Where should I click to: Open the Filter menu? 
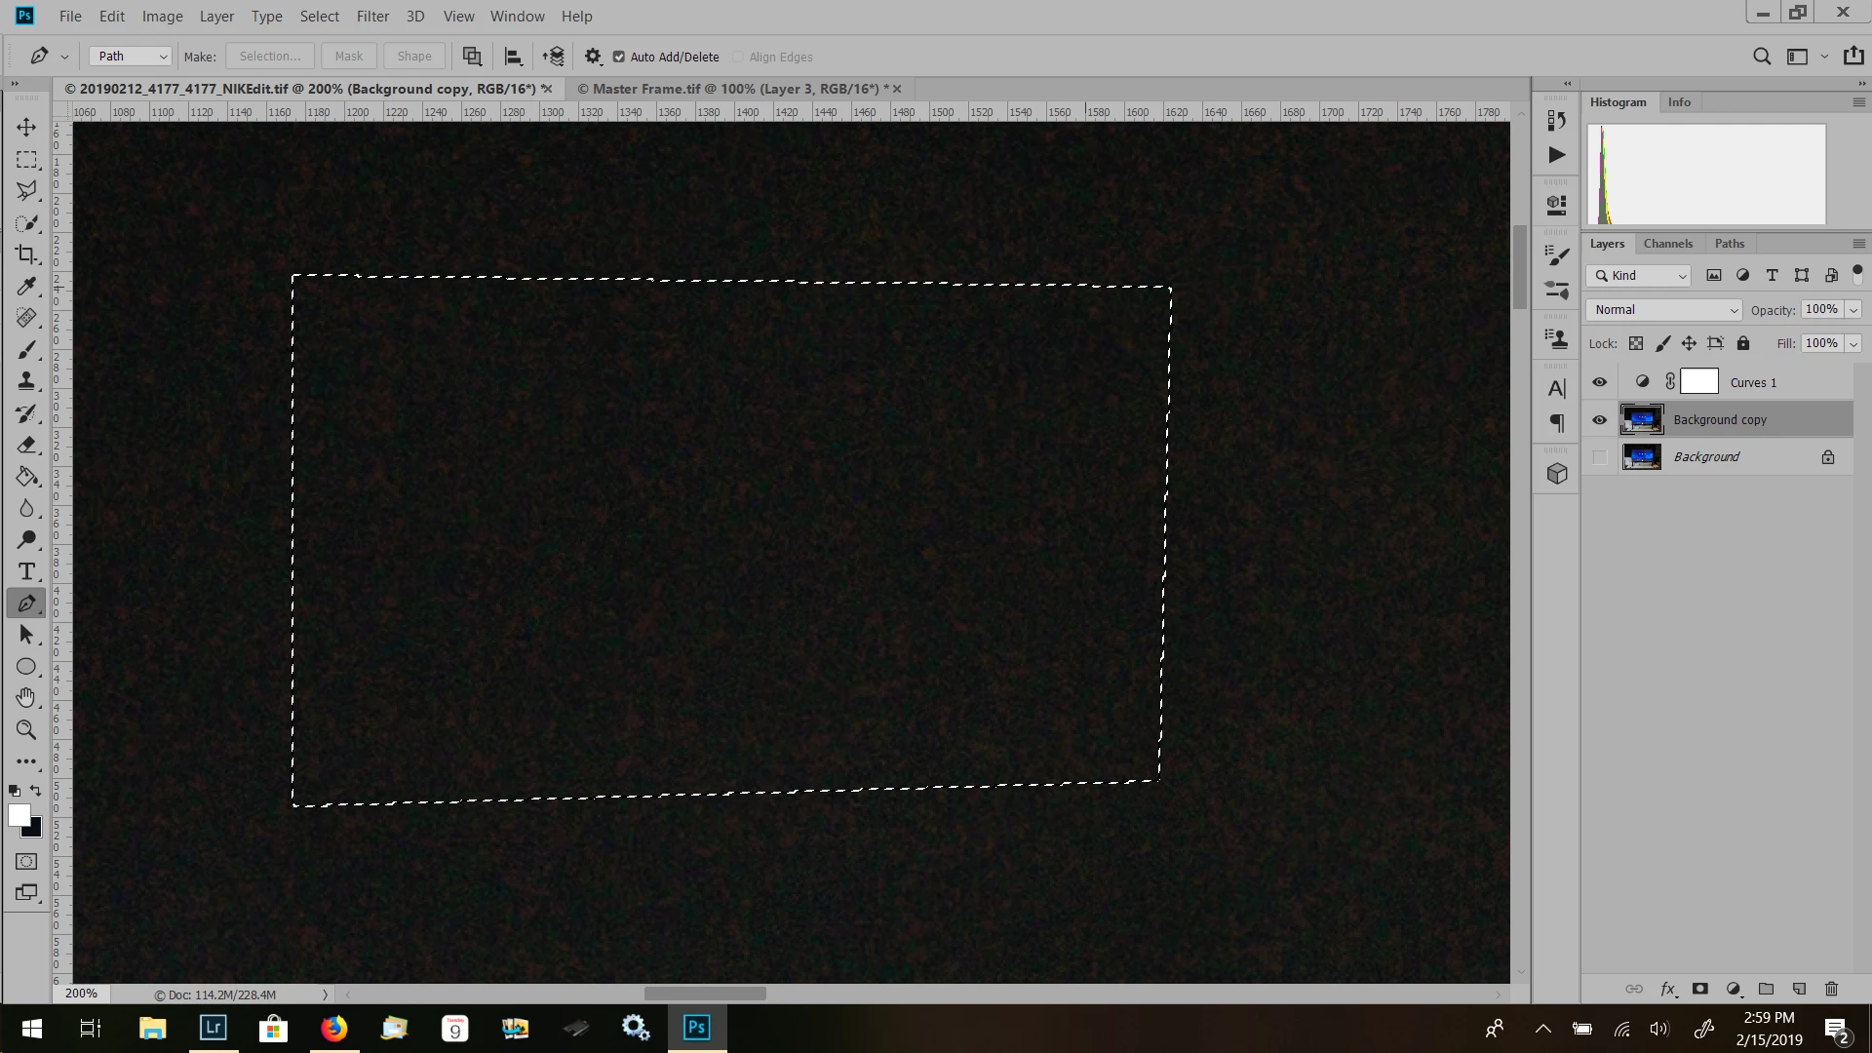(x=372, y=17)
